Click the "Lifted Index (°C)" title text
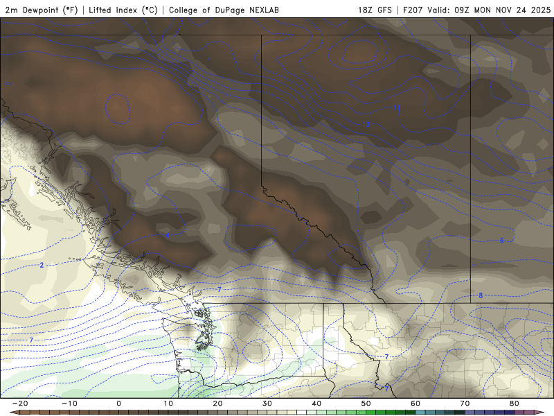Screen dimensions: 554x416 (123, 10)
